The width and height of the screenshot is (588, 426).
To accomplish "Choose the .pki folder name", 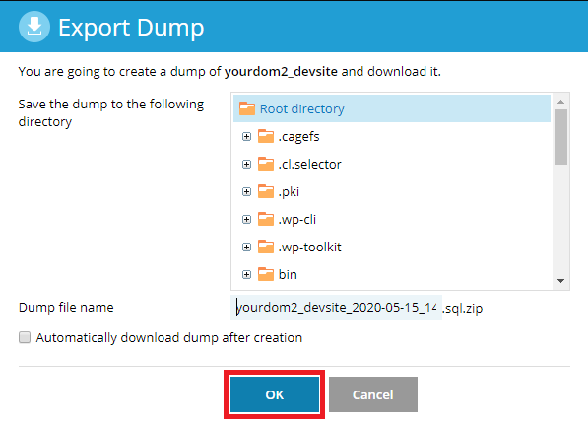I will pyautogui.click(x=289, y=192).
